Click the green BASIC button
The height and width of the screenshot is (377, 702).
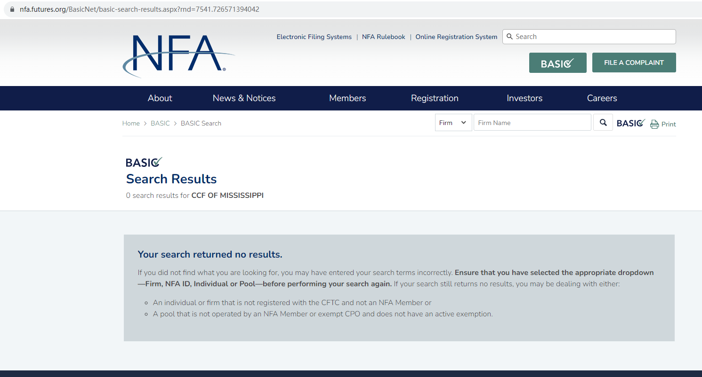558,63
